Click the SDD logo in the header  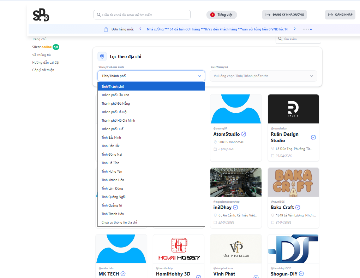pos(41,15)
